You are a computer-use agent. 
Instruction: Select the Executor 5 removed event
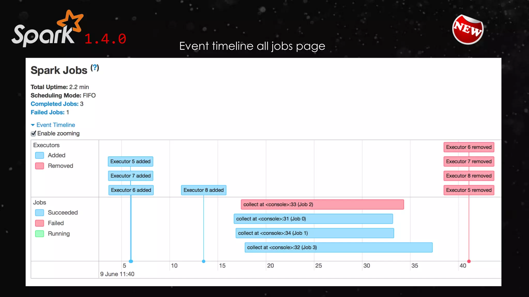coord(469,190)
